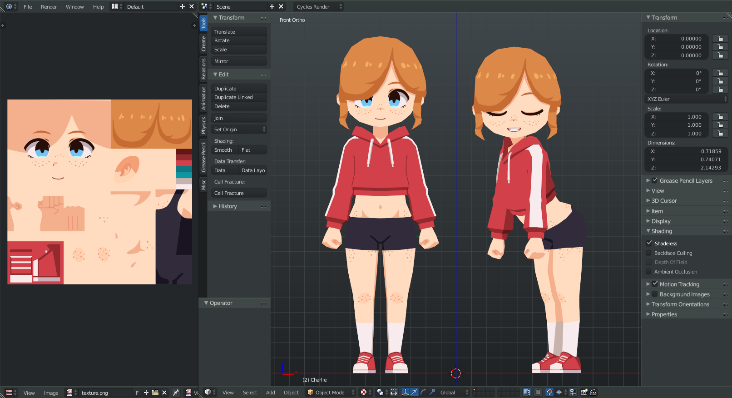This screenshot has width=732, height=398.
Task: Open the scene browser icon
Action: [x=206, y=6]
